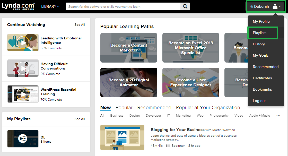Open the DL playlist icon thumbnail
Image resolution: width=288 pixels, height=156 pixels.
click(x=23, y=139)
